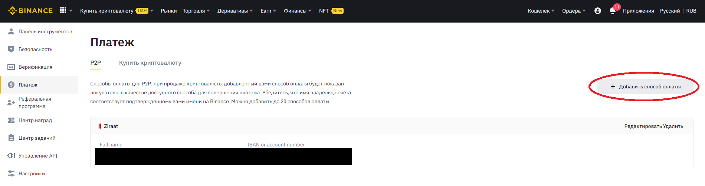
Task: Open Реферальная программа in sidebar
Action: (39, 102)
